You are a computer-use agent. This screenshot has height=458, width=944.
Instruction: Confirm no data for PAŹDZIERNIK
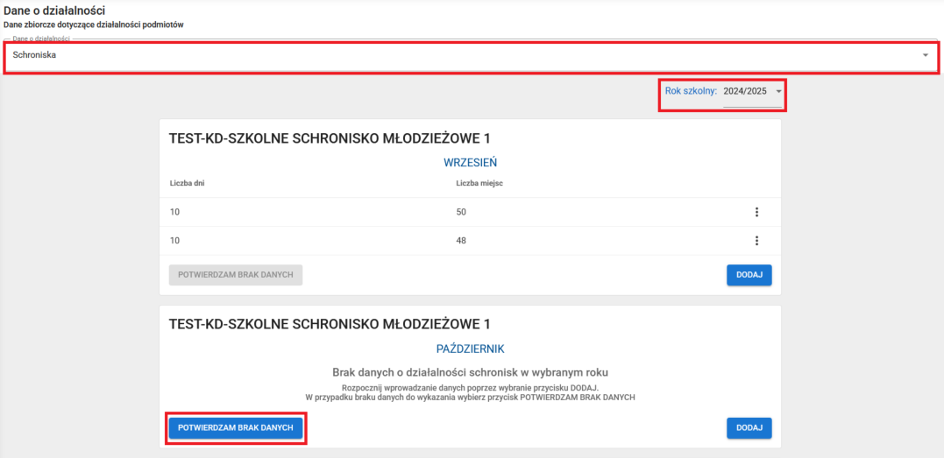[236, 428]
